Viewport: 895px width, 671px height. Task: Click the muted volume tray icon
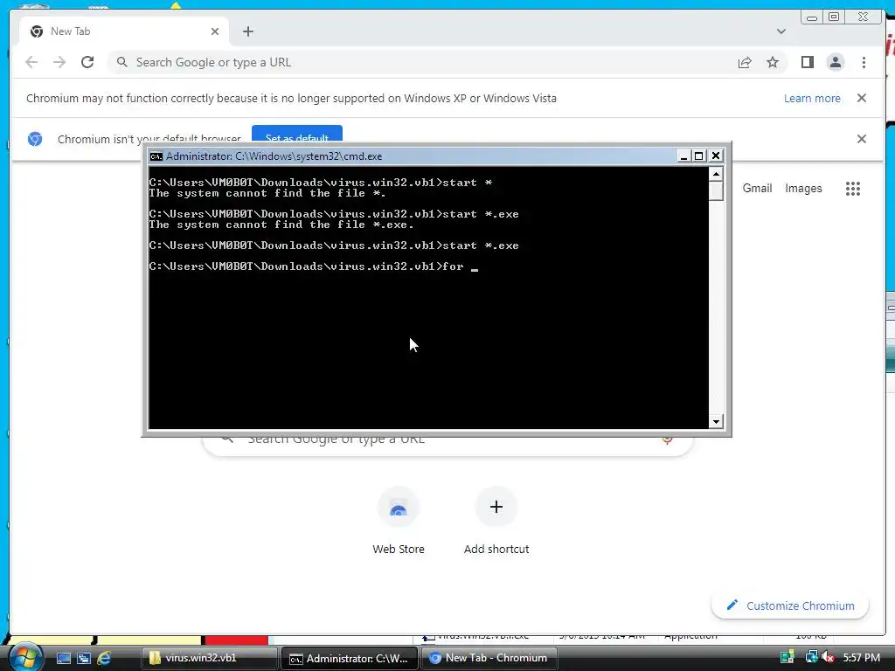(828, 658)
